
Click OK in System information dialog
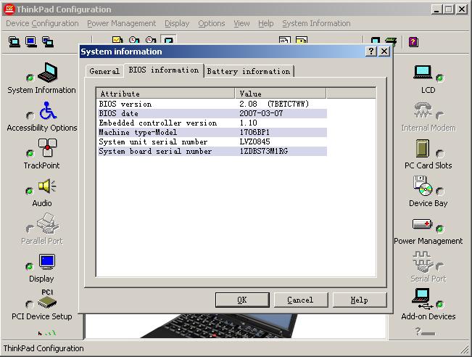click(x=242, y=300)
